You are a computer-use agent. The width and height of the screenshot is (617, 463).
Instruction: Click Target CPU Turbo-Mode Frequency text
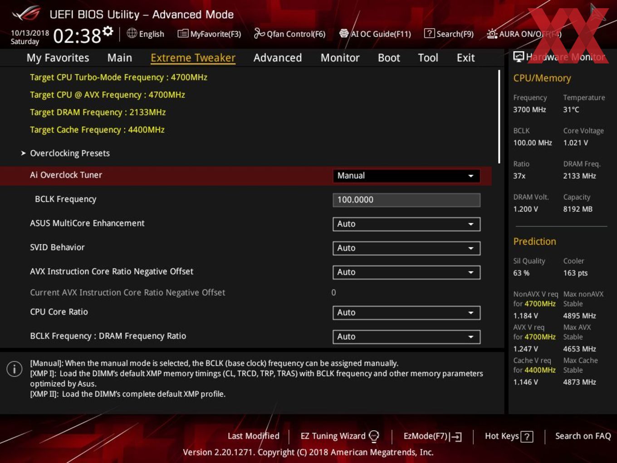(x=118, y=77)
